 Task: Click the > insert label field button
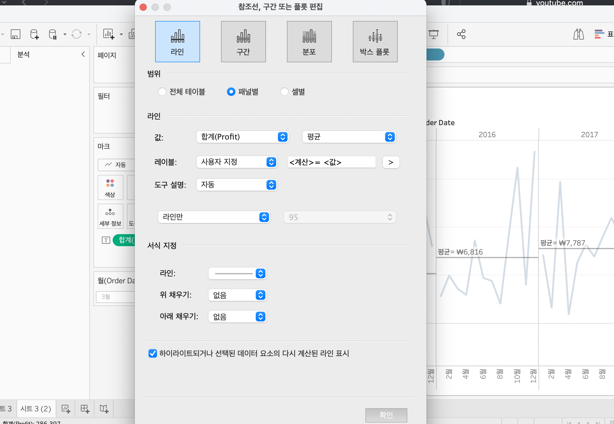click(391, 162)
